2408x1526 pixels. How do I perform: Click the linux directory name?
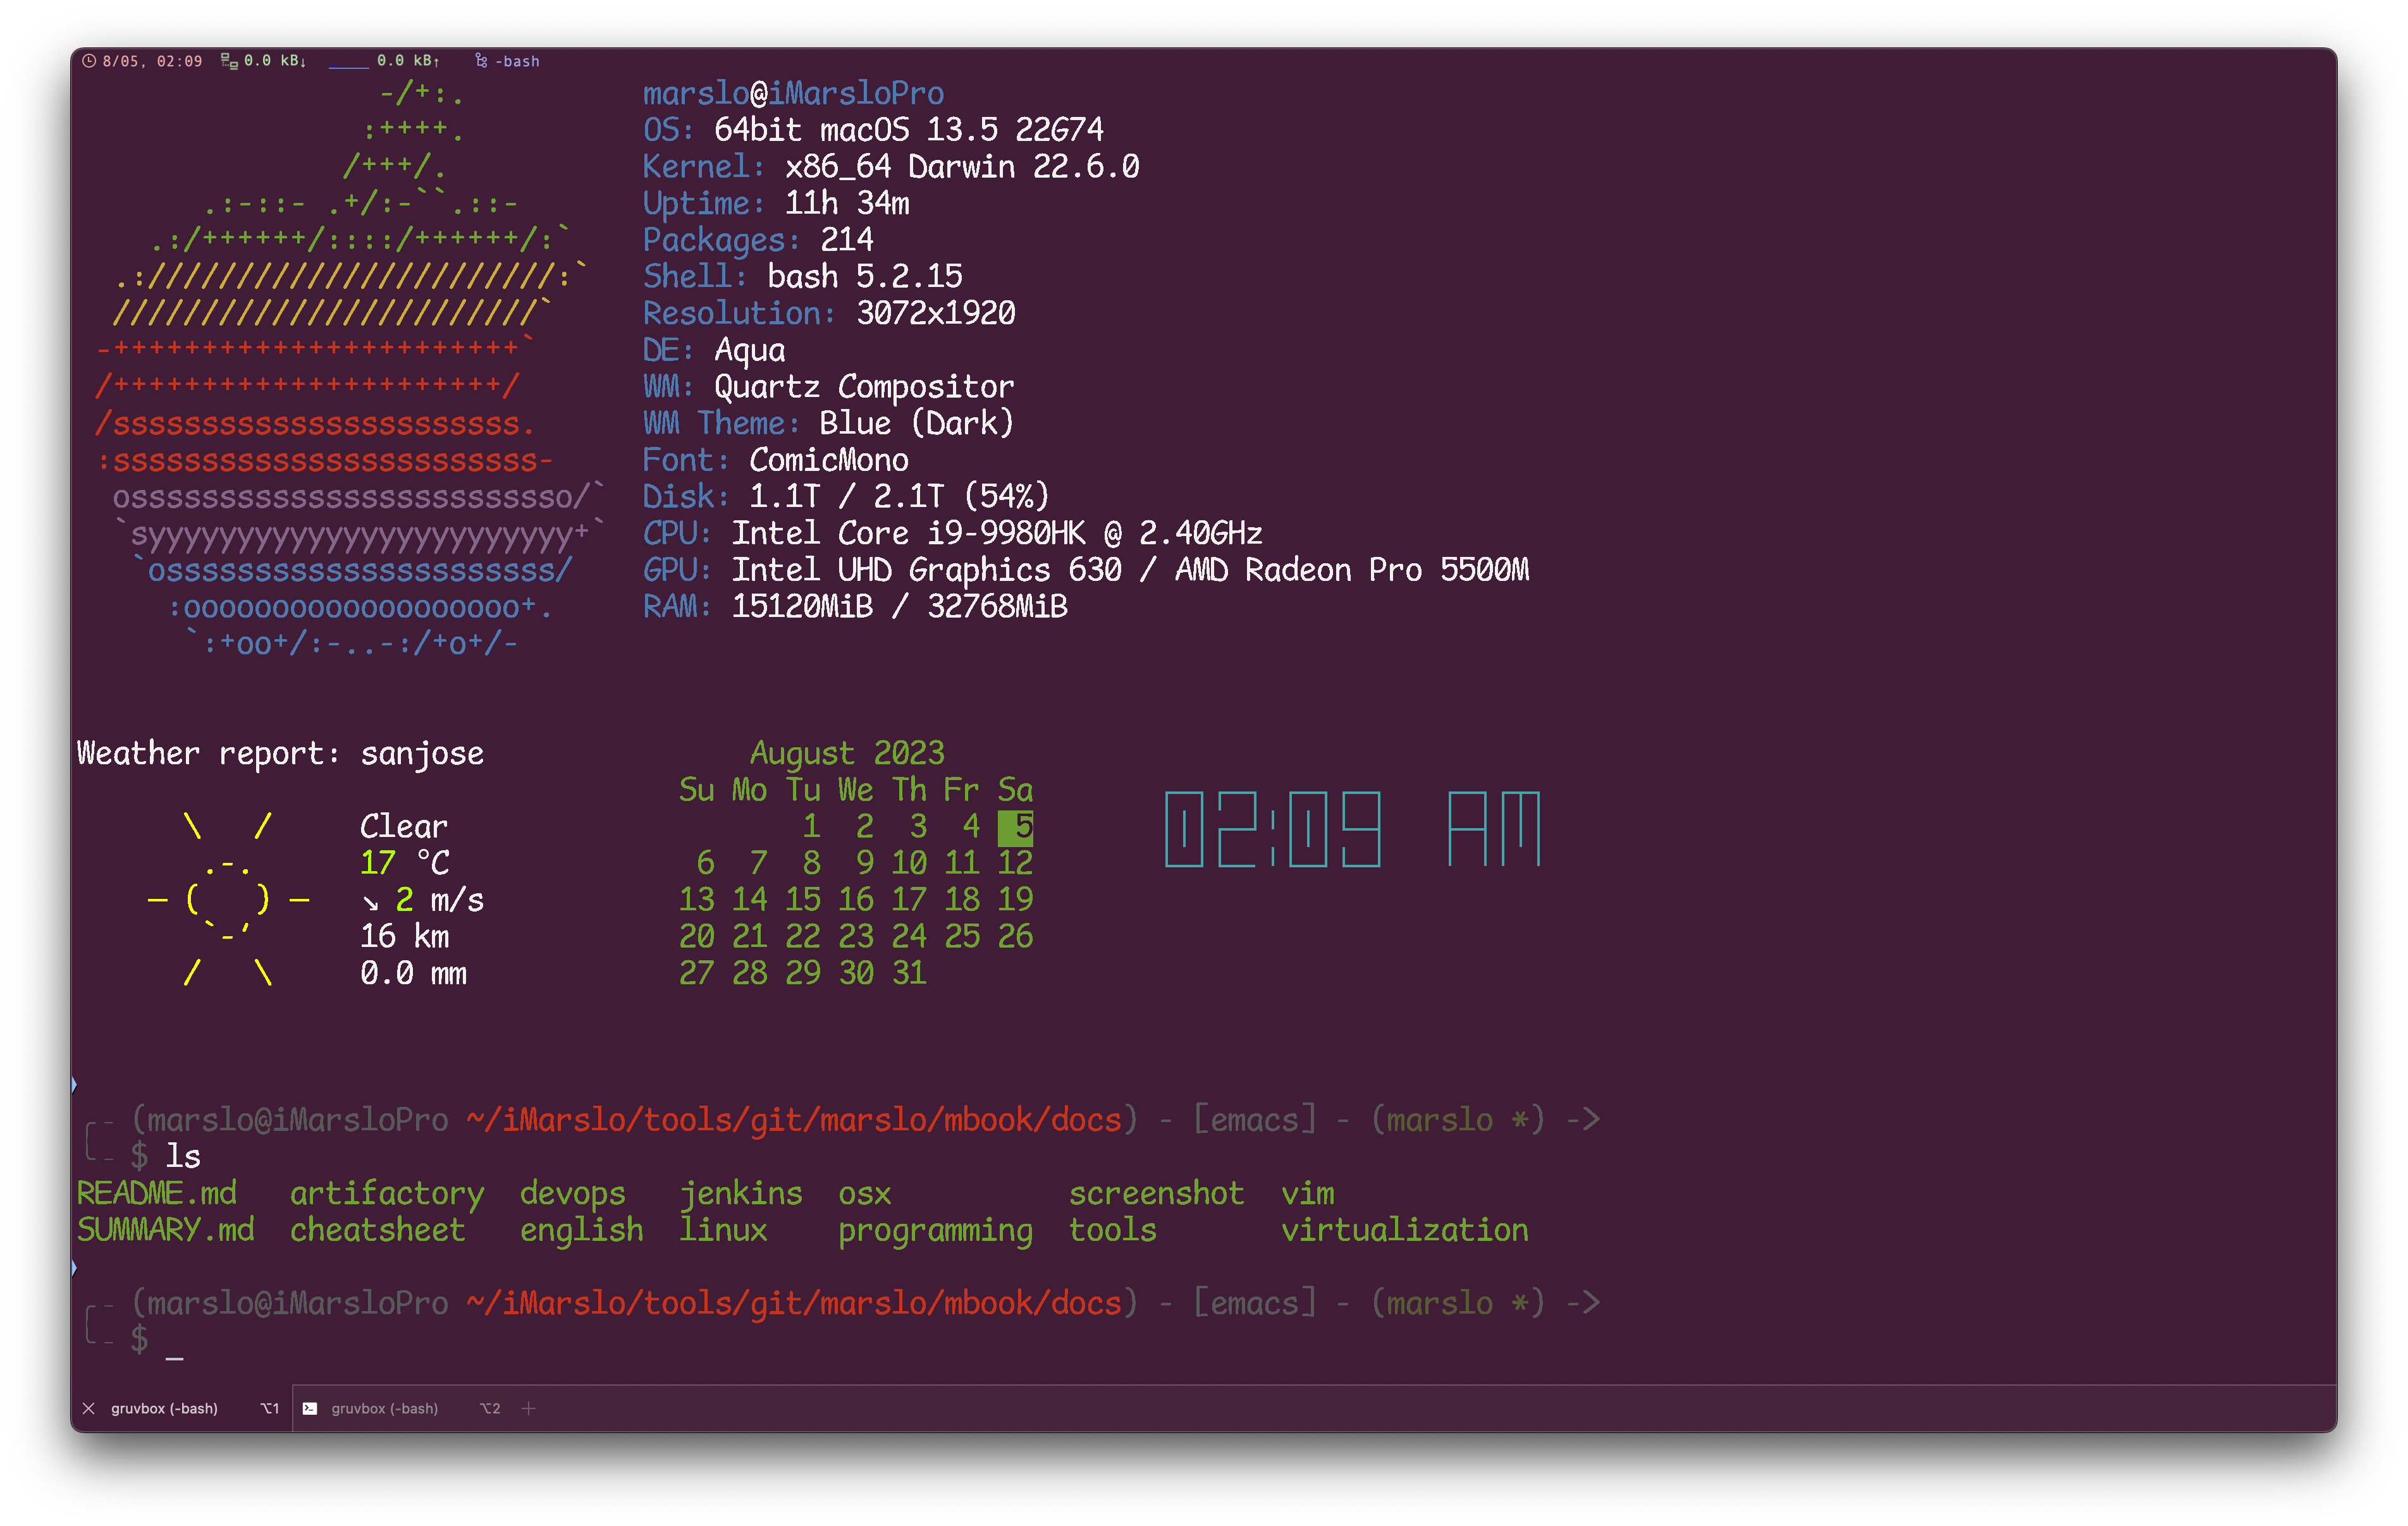pos(723,1230)
